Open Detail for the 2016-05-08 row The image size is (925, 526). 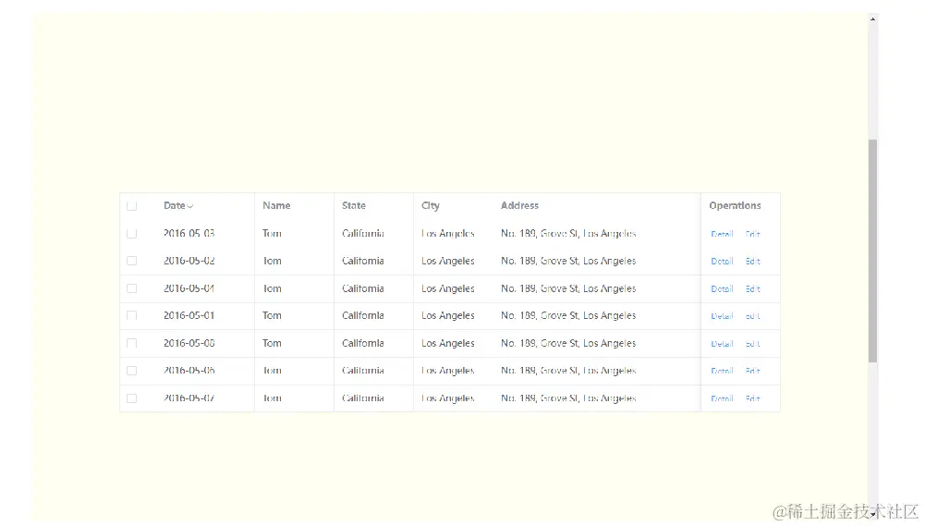722,344
